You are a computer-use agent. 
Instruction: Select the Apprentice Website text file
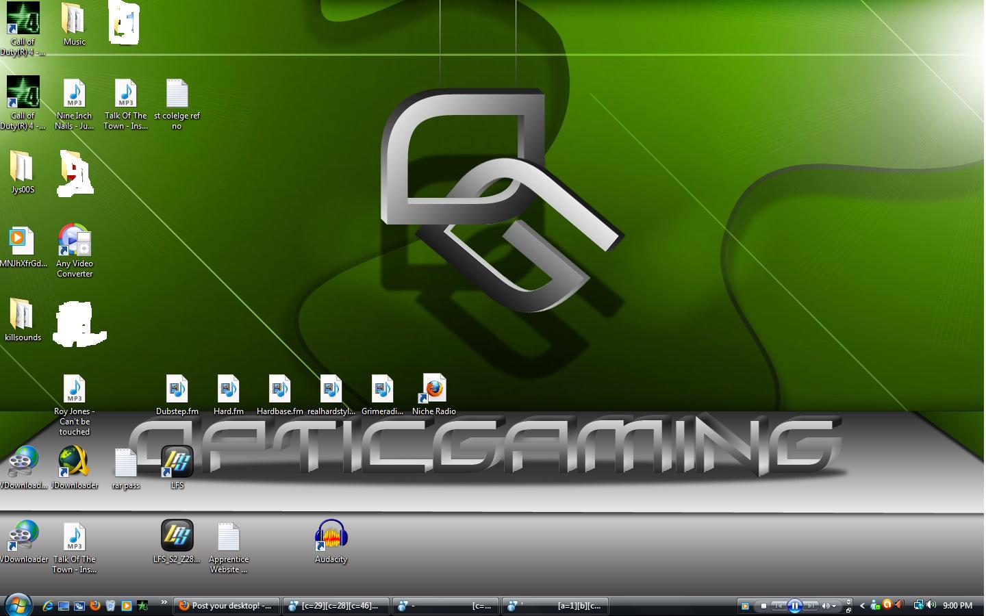coord(228,547)
